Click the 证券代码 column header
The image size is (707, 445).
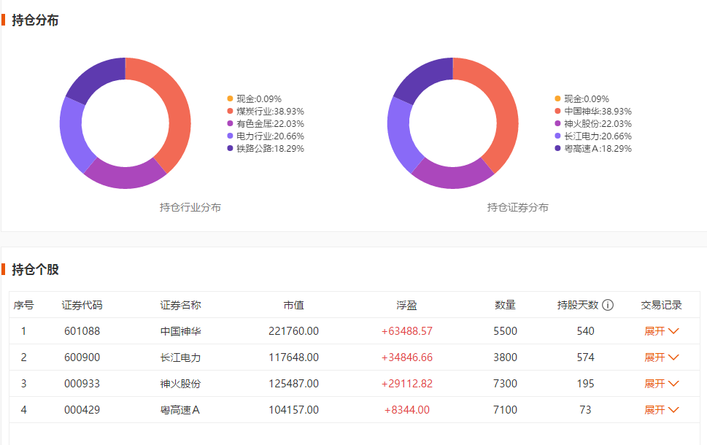point(82,305)
